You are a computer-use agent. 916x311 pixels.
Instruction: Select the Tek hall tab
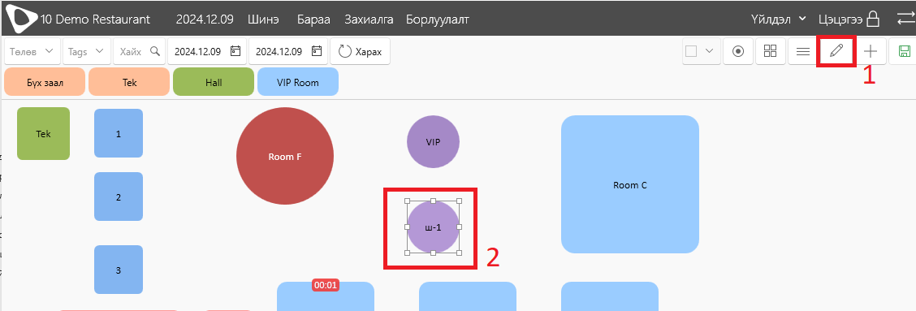[130, 82]
